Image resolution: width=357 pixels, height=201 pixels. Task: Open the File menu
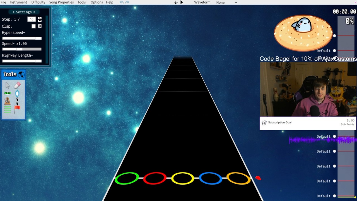pyautogui.click(x=3, y=2)
